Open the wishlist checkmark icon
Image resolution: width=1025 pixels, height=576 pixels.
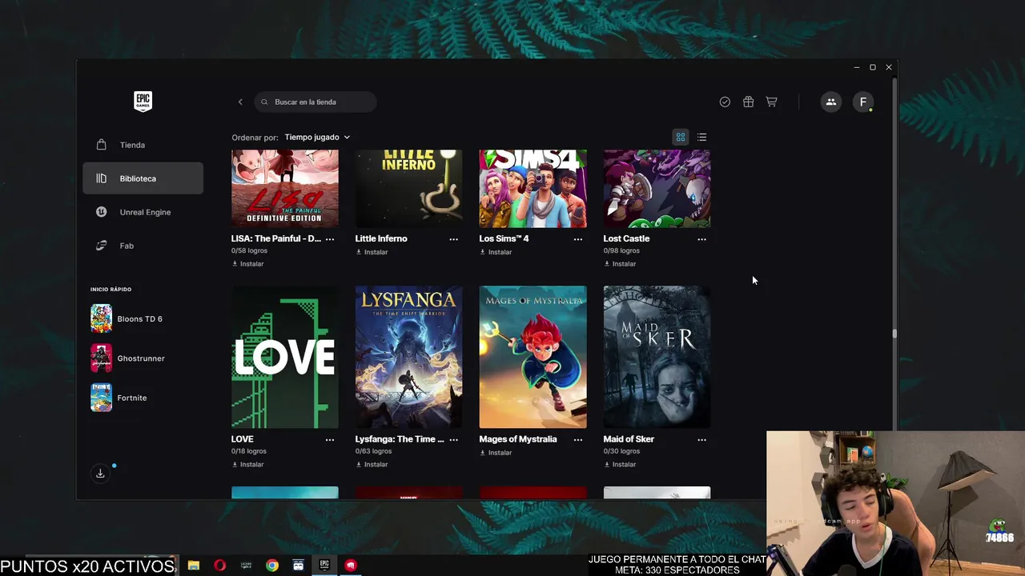pyautogui.click(x=725, y=102)
